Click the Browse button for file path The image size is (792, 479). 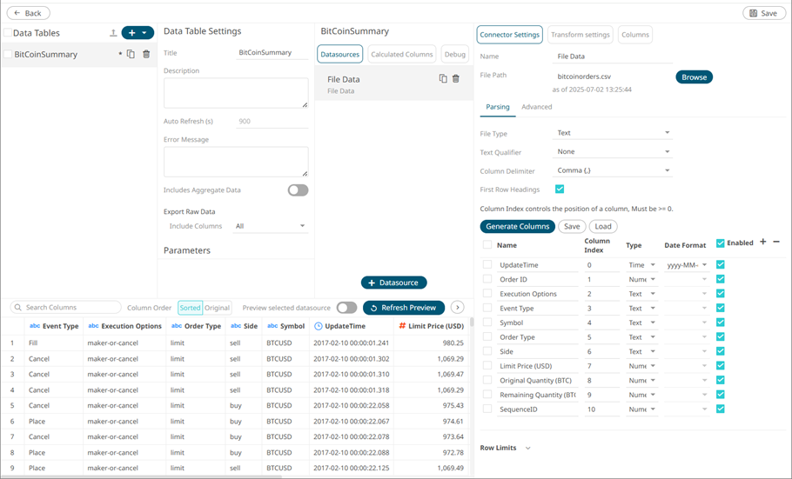(694, 77)
